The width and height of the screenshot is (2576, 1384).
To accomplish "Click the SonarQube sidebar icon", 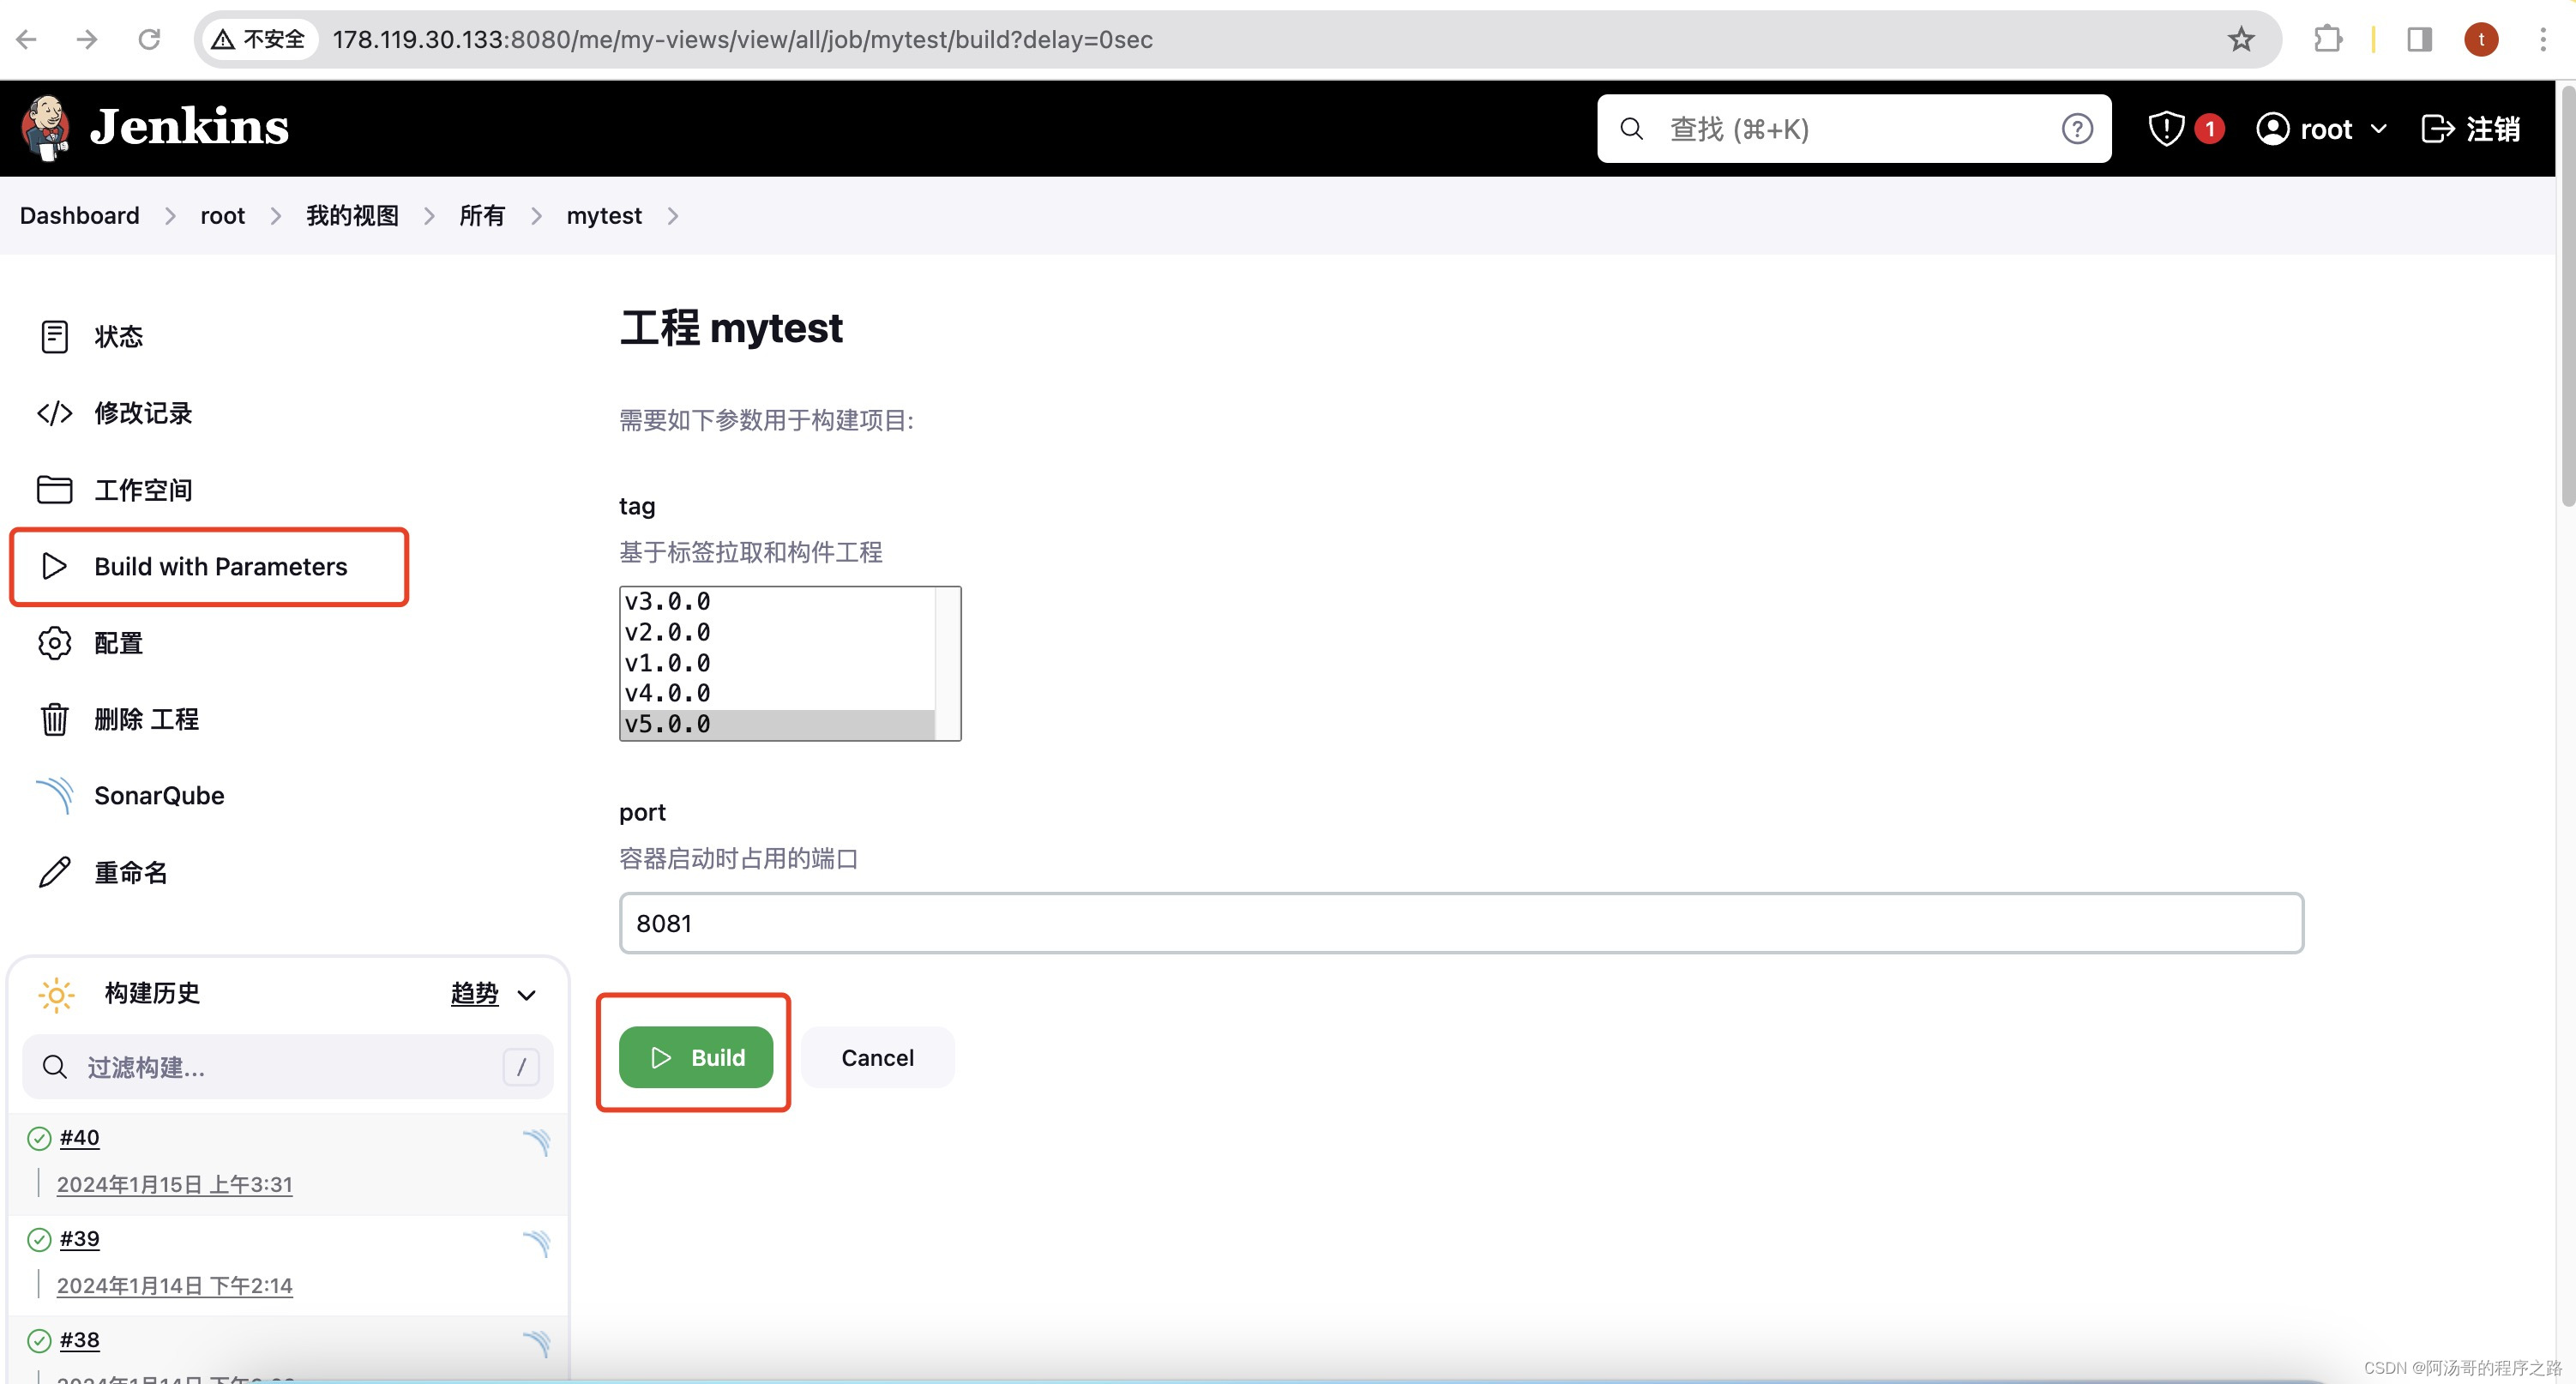I will click(55, 794).
